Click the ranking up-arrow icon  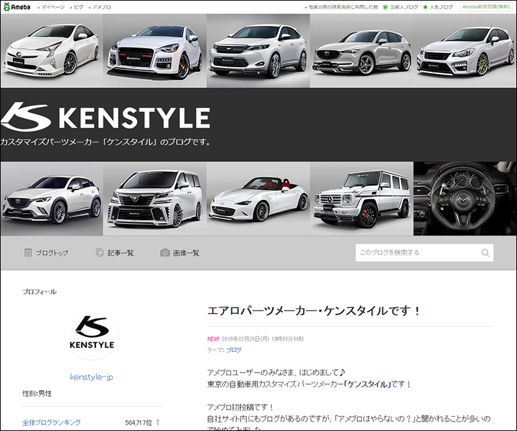coord(158,422)
